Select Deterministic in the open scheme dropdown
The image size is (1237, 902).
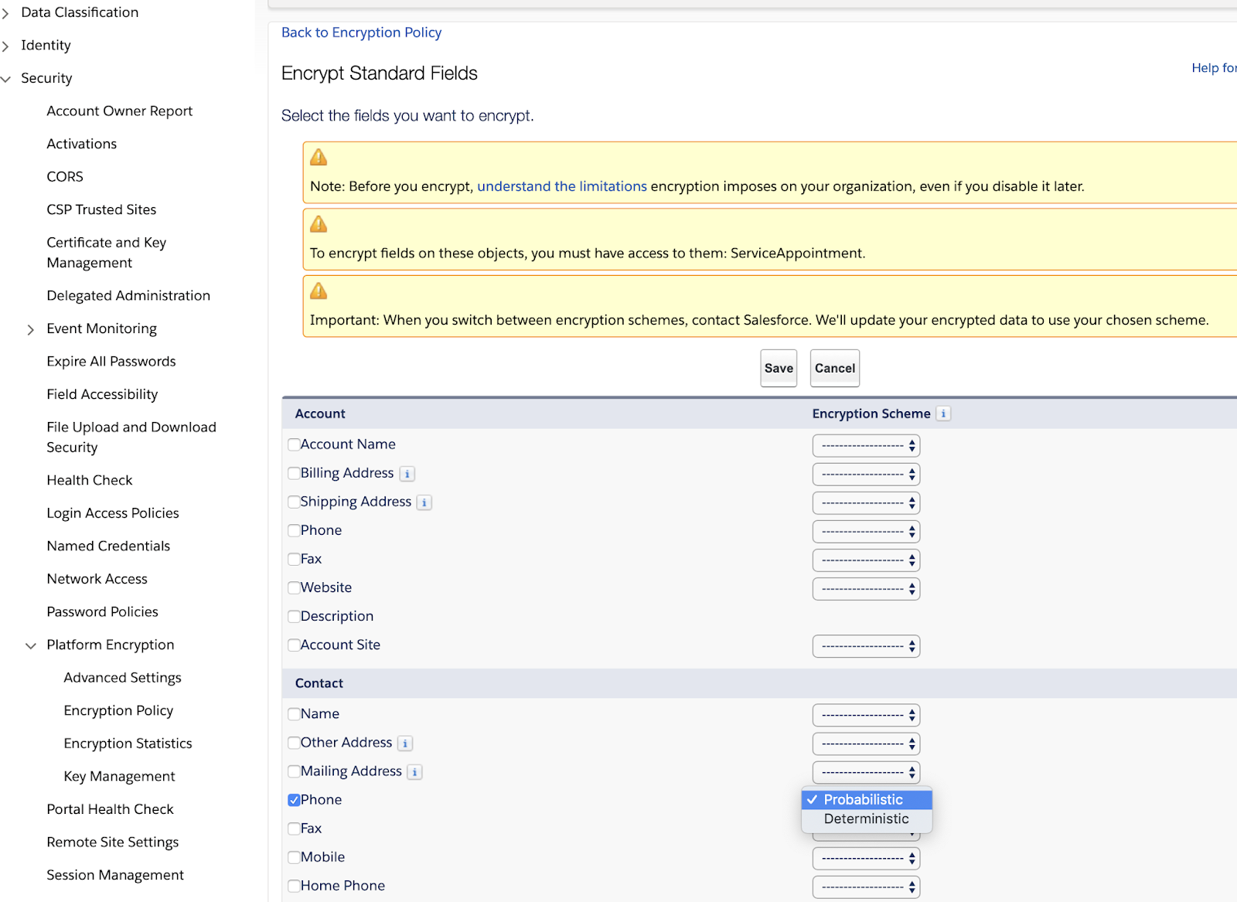coord(866,819)
